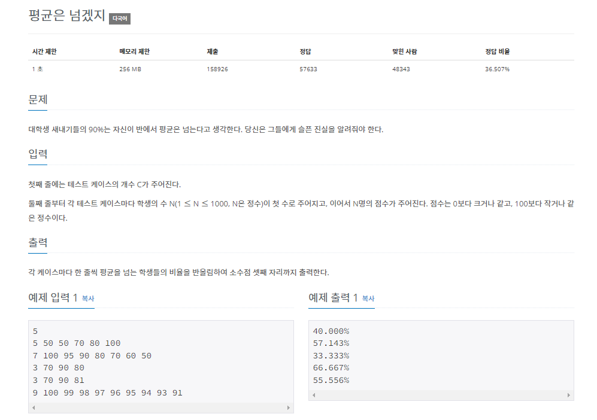This screenshot has width=597, height=420.
Task: Click the time limit value 1 초
Action: click(37, 69)
